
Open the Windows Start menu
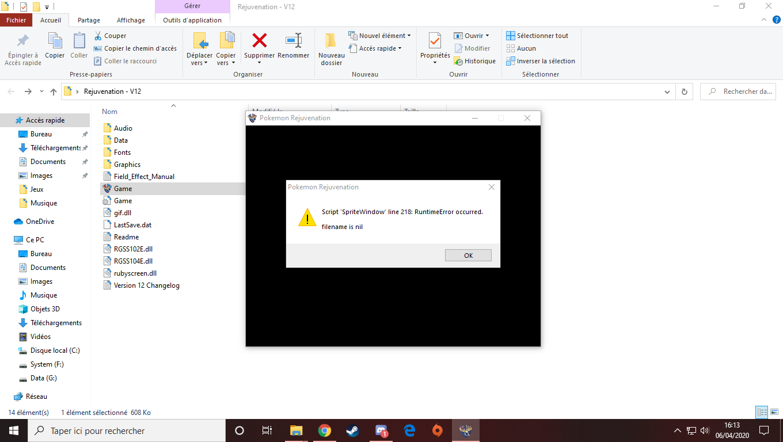pos(13,430)
